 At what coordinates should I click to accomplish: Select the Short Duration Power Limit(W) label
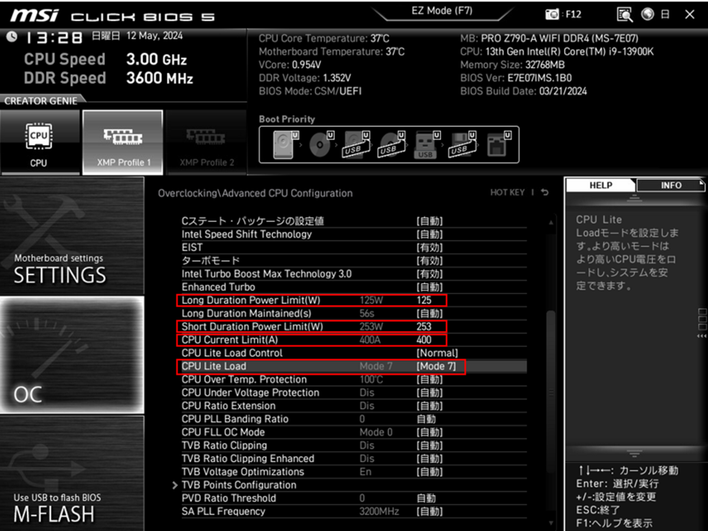(253, 326)
